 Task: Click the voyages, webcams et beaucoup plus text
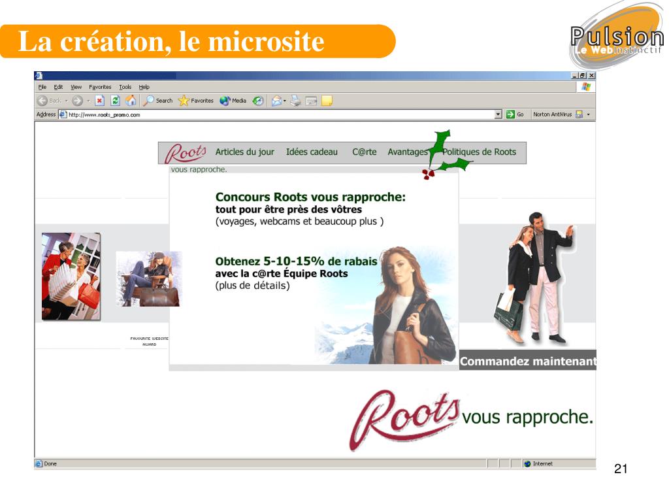(299, 221)
